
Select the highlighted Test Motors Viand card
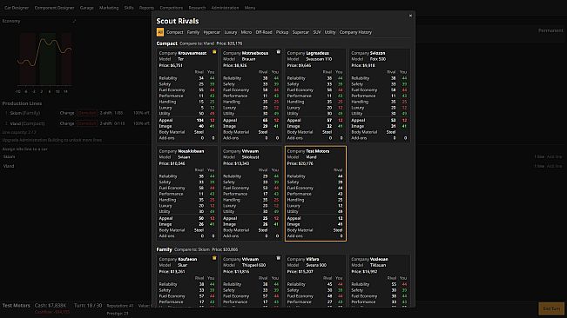(315, 194)
